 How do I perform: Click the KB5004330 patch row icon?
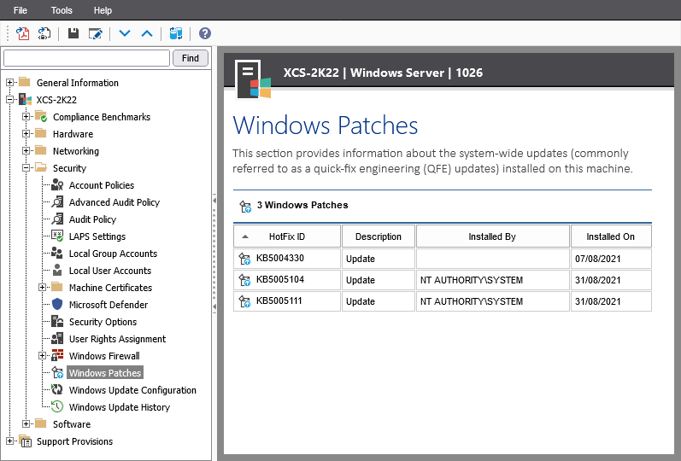[245, 259]
